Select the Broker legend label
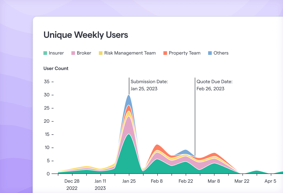 (84, 53)
